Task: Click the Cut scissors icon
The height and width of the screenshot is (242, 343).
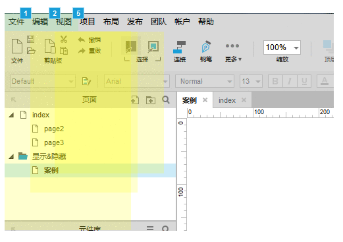Action: point(64,40)
